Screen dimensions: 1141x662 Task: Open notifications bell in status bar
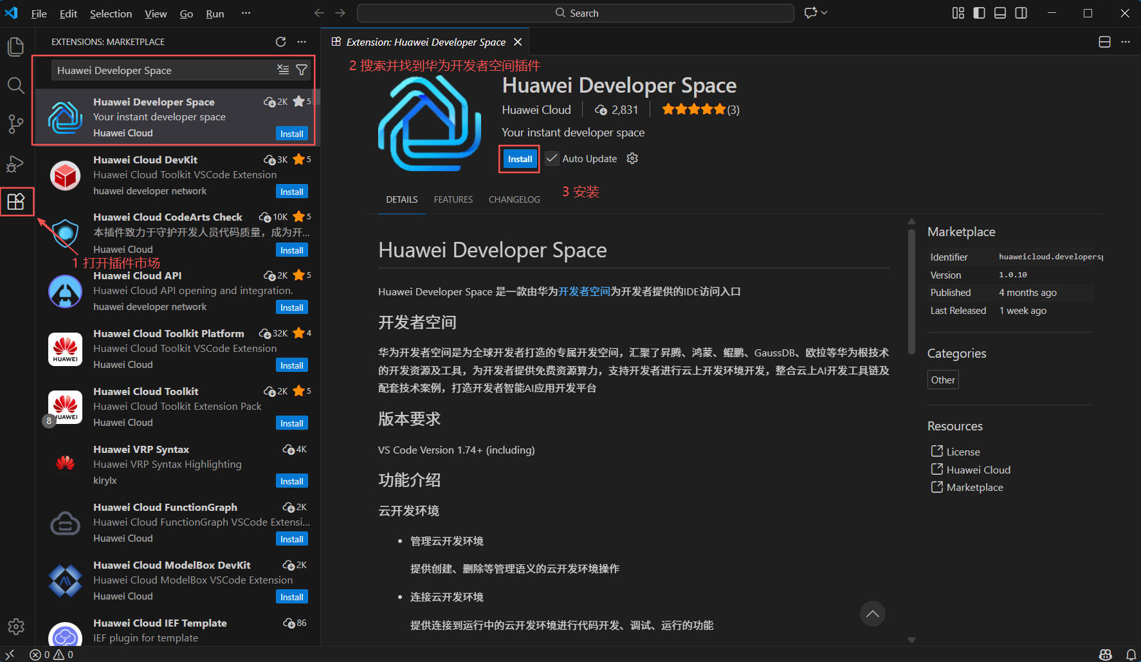click(1131, 654)
